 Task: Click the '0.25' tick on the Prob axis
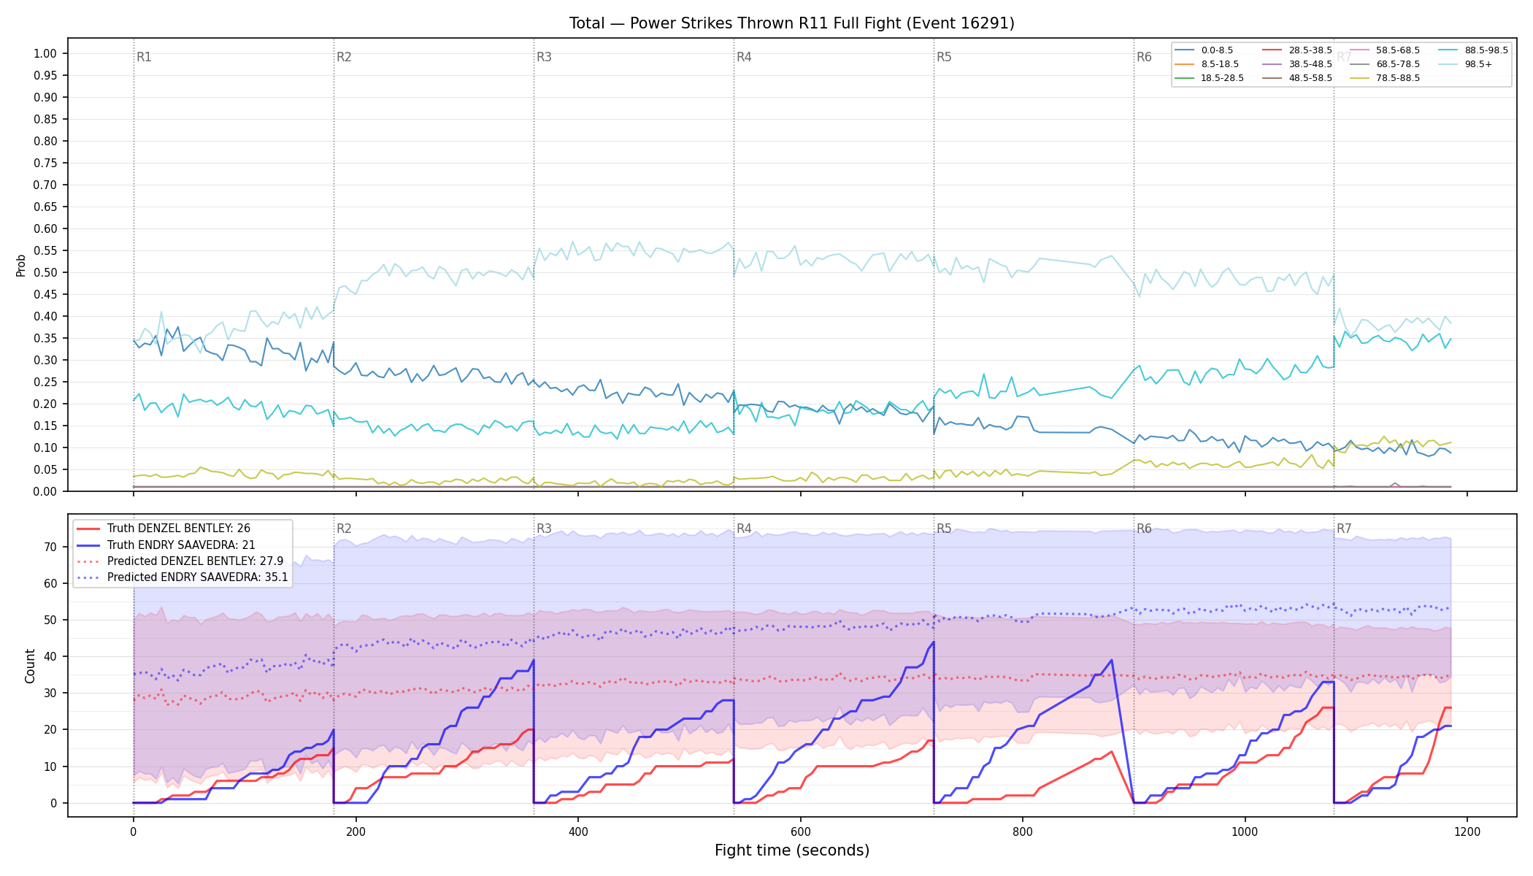coord(45,382)
